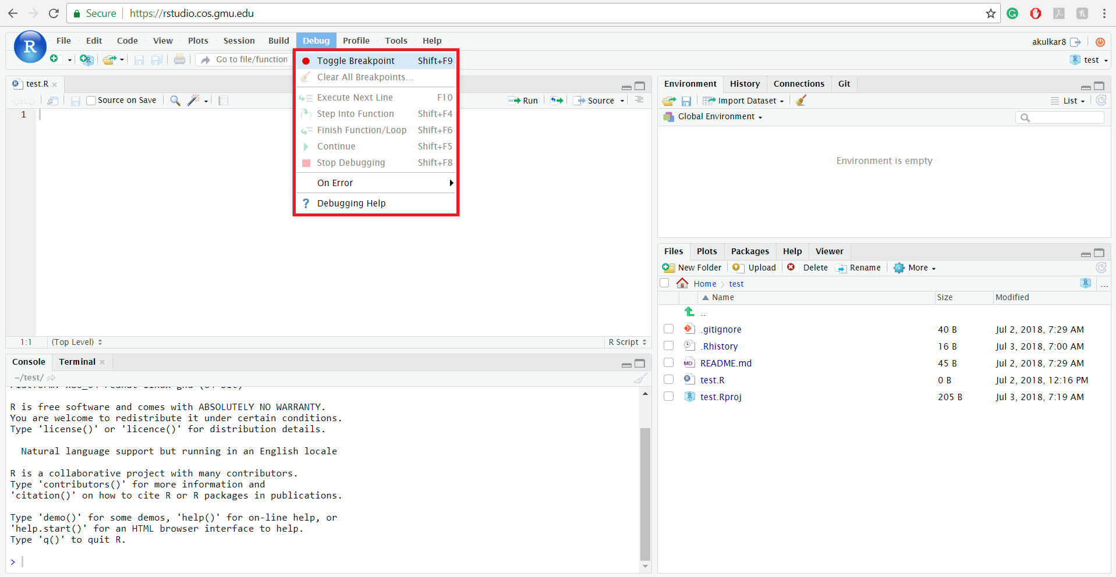Click the browser address bar
Image resolution: width=1116 pixels, height=577 pixels.
(533, 13)
